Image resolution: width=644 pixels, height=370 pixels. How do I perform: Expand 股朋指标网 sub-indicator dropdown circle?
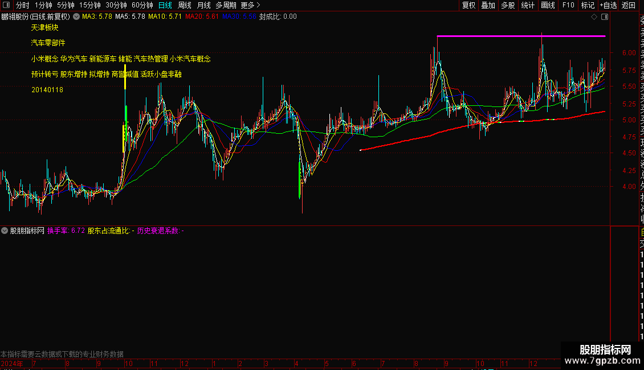(5, 231)
